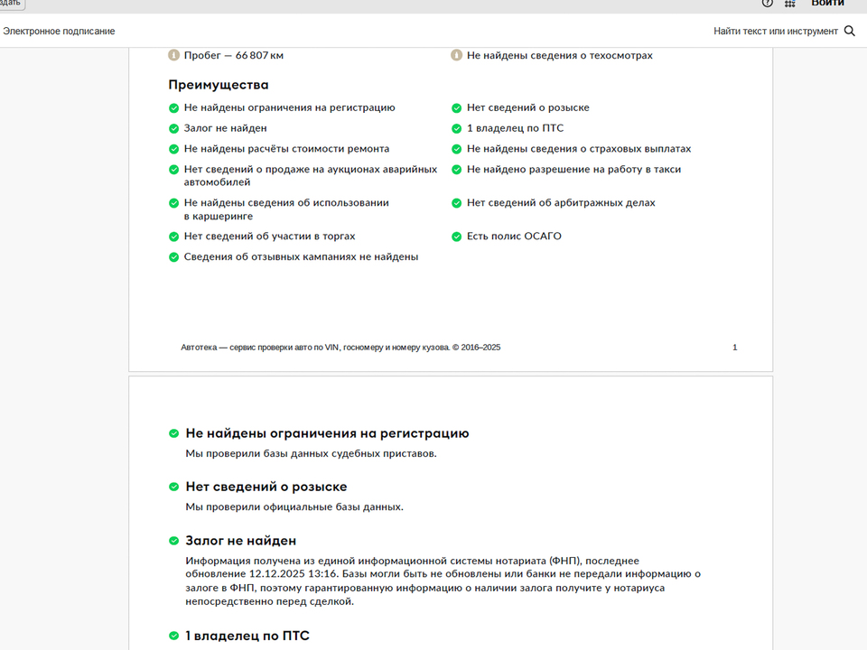Viewport: 867px width, 650px height.
Task: Click check beside Не найдены расчёты стоимости ремонта
Action: point(174,149)
